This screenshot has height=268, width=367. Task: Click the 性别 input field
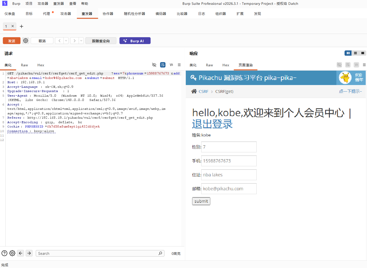tap(229, 147)
